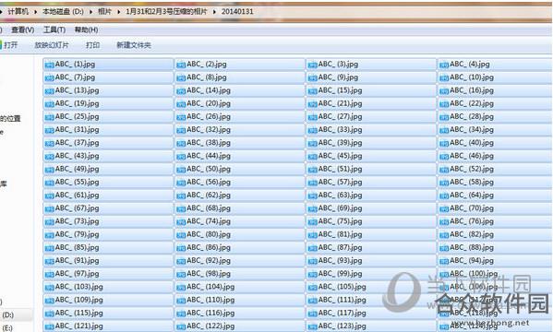Click the image icon of ABC_ (38).jpg
Viewport: 553px width, 332px height.
181,143
